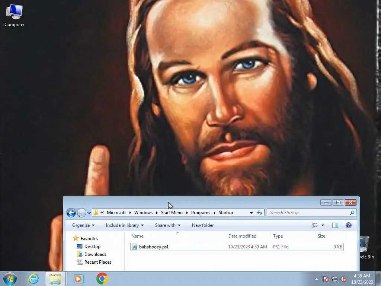
Task: Select Windows in the address breadcrumb
Action: (x=143, y=213)
